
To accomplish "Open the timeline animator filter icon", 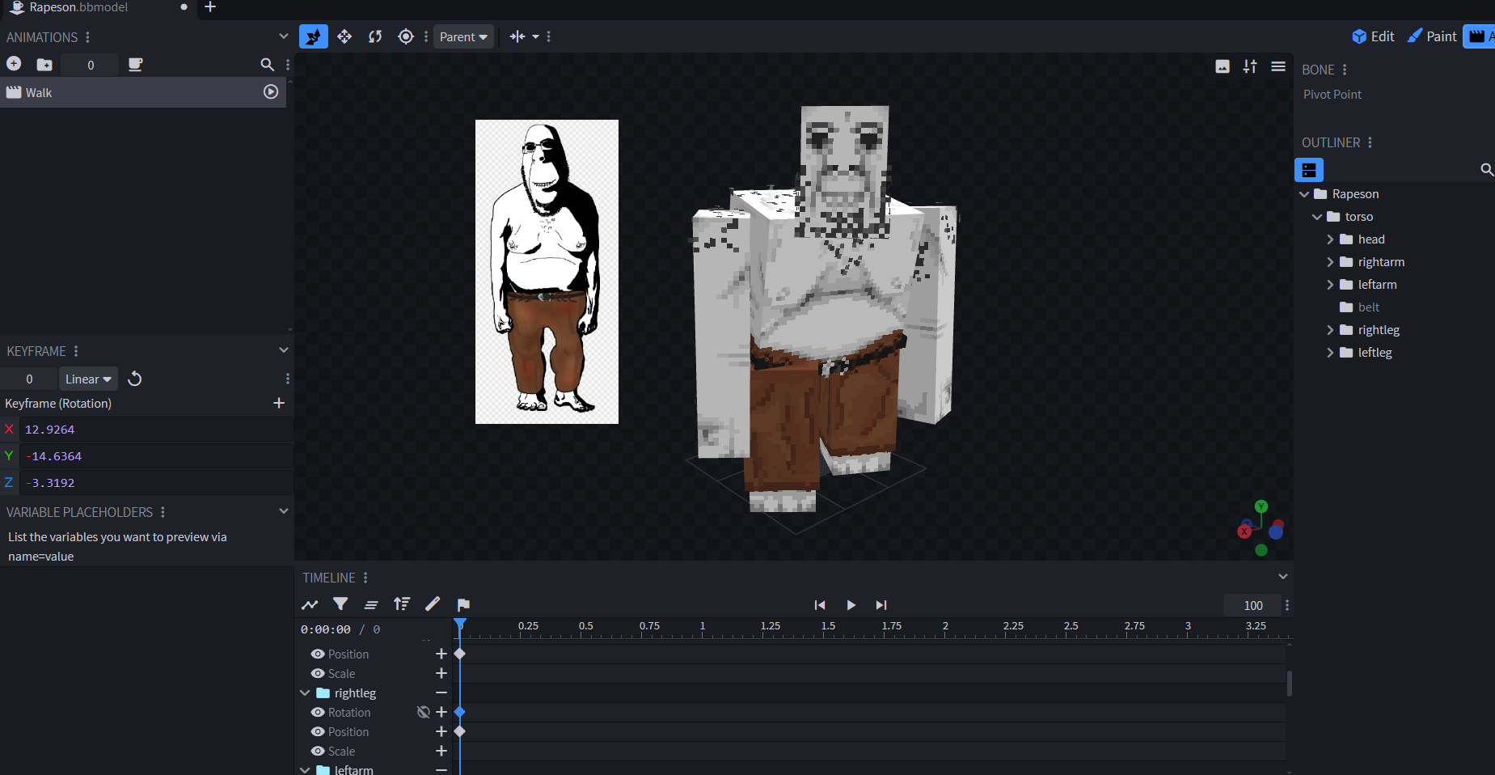I will point(340,604).
